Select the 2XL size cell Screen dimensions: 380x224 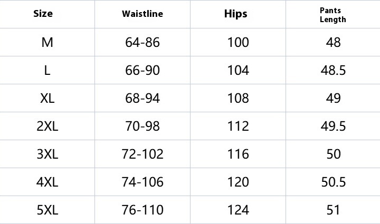coord(47,126)
